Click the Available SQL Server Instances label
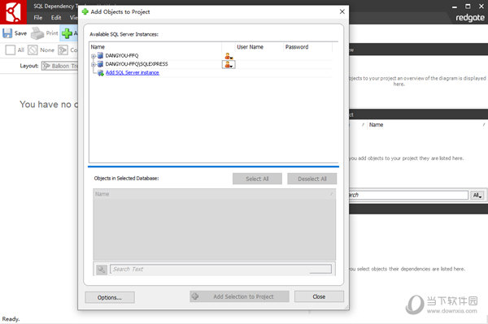Image resolution: width=488 pixels, height=324 pixels. (x=124, y=34)
